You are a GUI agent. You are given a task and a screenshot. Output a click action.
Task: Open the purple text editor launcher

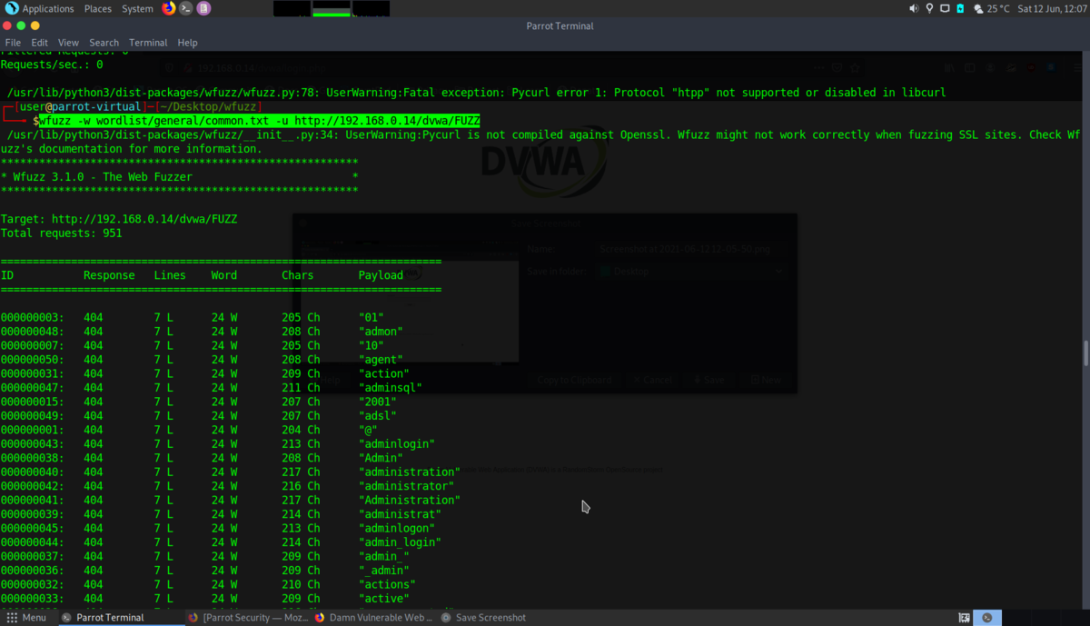pos(203,8)
